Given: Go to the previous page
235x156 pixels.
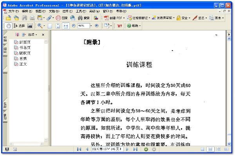Looking at the screenshot, I should click(87, 149).
